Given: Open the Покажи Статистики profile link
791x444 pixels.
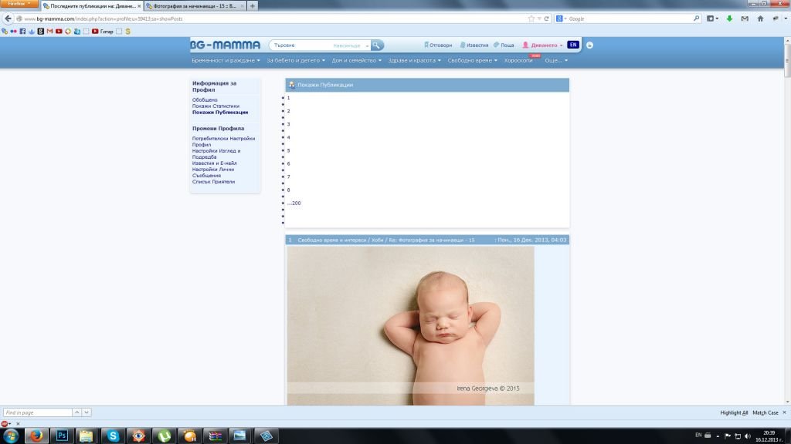Looking at the screenshot, I should (x=216, y=106).
